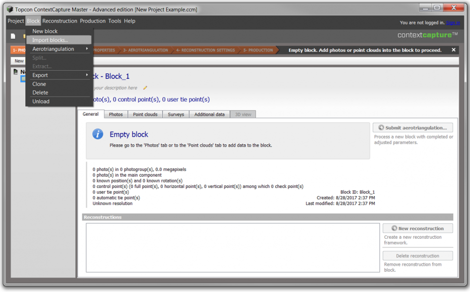Click inside the empty Reconstructions list
Image resolution: width=470 pixels, height=292 pixels.
coord(233,247)
